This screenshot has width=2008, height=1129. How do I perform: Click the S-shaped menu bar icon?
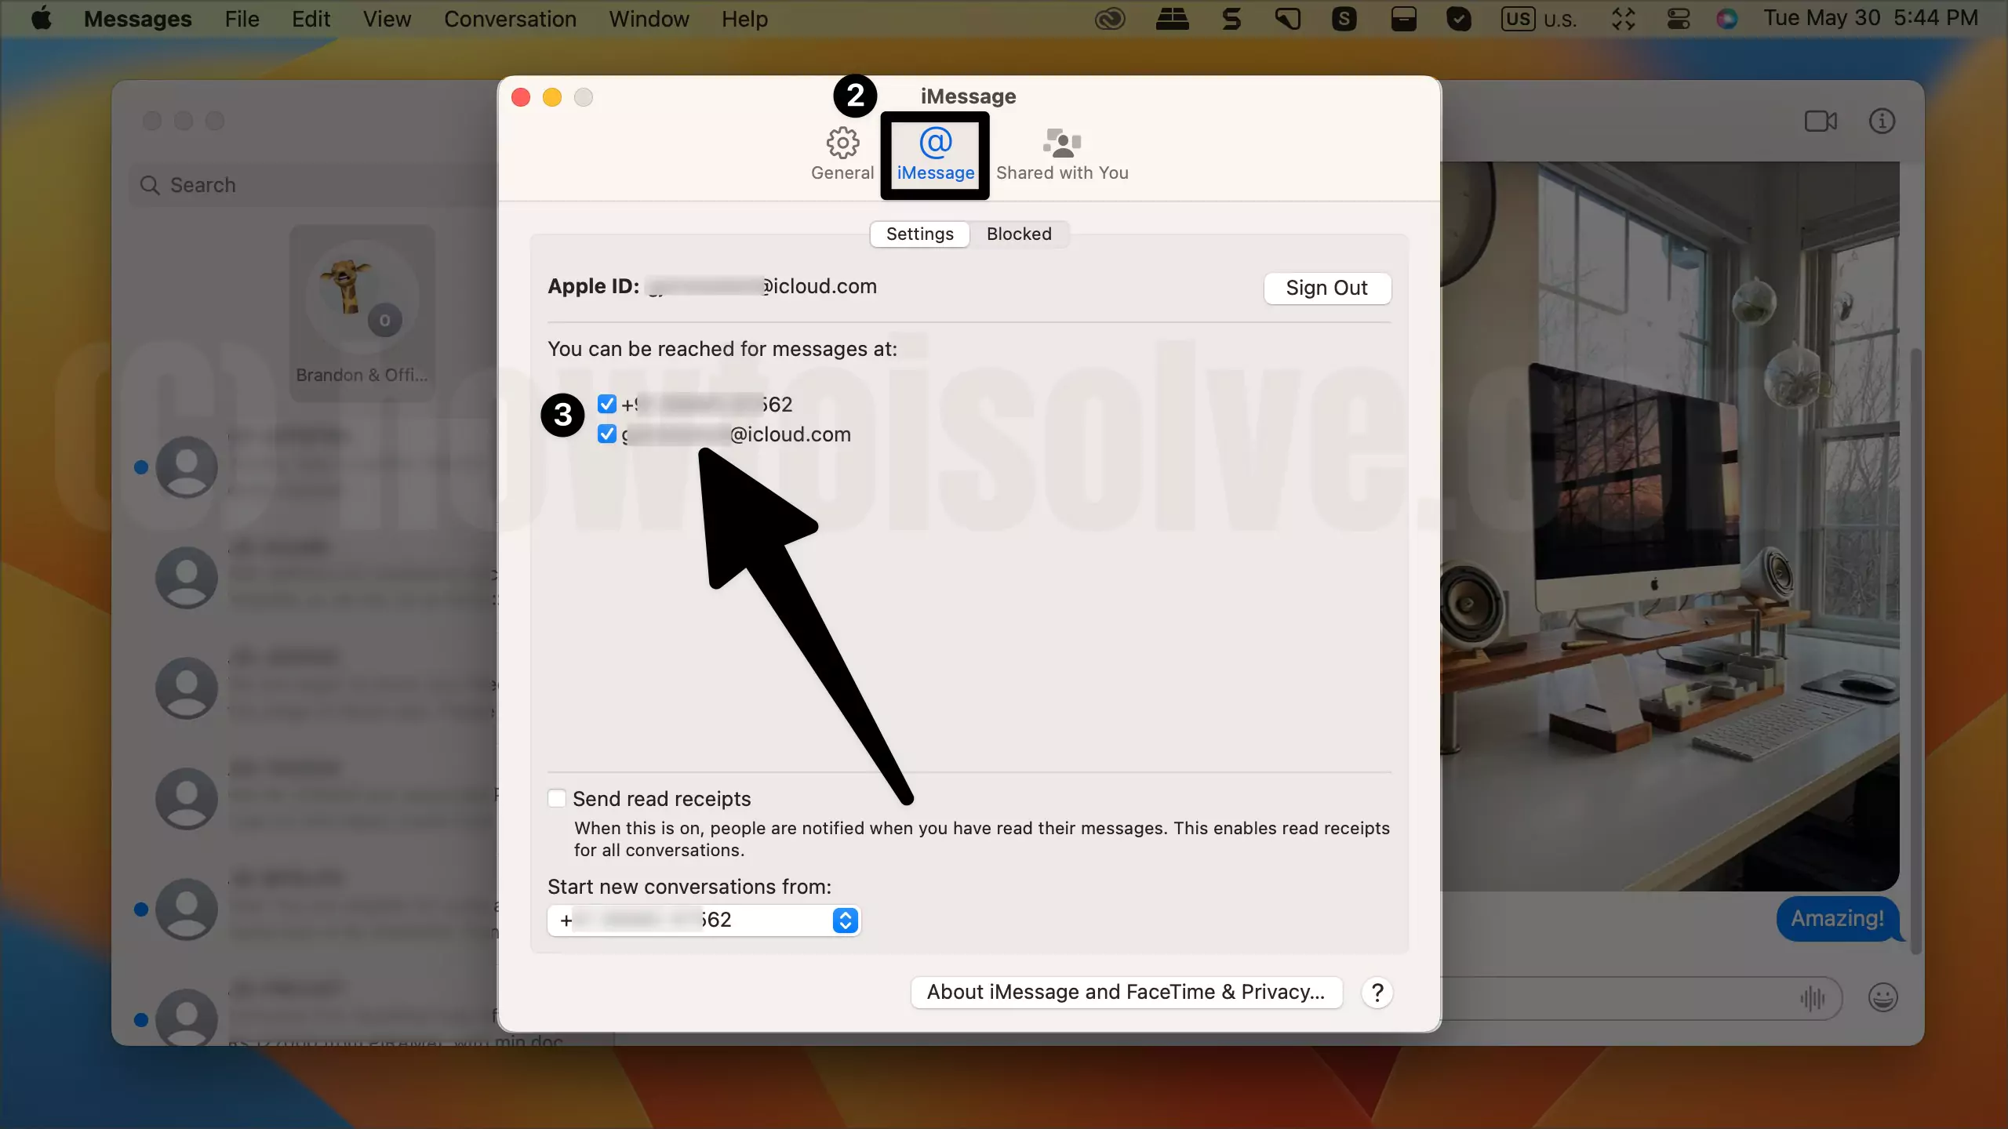[x=1231, y=19]
